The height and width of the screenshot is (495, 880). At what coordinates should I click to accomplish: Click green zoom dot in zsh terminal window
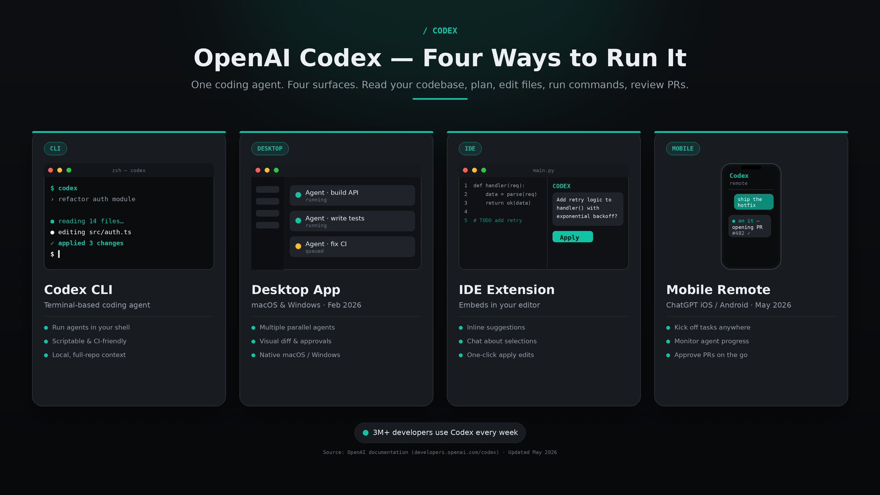[69, 170]
